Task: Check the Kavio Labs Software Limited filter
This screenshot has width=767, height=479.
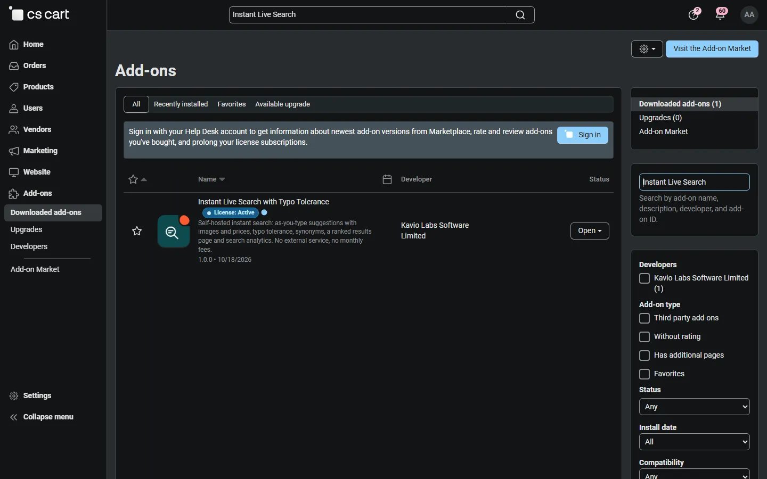Action: [x=644, y=278]
